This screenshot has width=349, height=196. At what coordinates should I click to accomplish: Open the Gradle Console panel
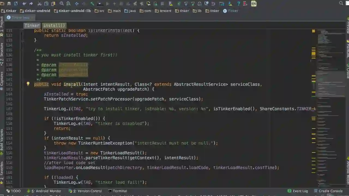click(328, 191)
